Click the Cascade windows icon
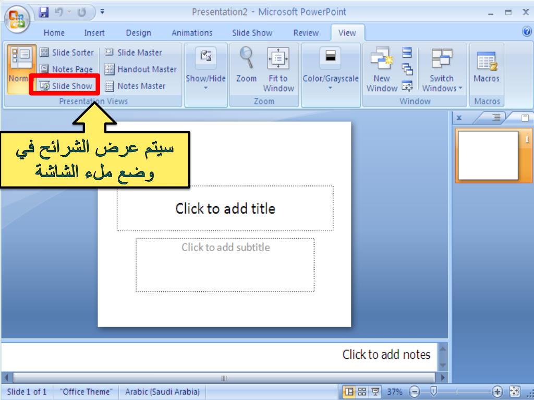Viewport: 534px width, 400px height. (x=407, y=69)
